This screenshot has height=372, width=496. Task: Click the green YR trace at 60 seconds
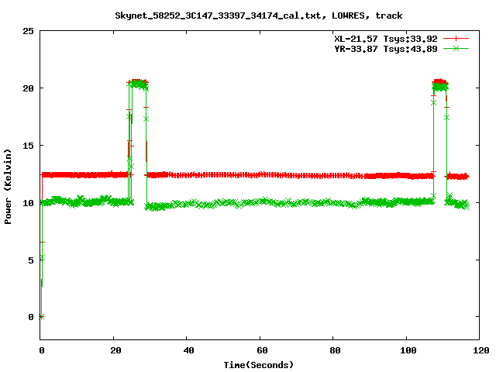[x=260, y=201]
